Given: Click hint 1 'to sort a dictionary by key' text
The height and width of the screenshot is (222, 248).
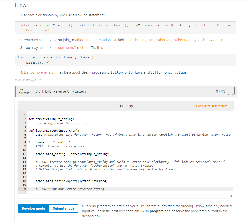Looking at the screenshot, I should (x=64, y=15).
